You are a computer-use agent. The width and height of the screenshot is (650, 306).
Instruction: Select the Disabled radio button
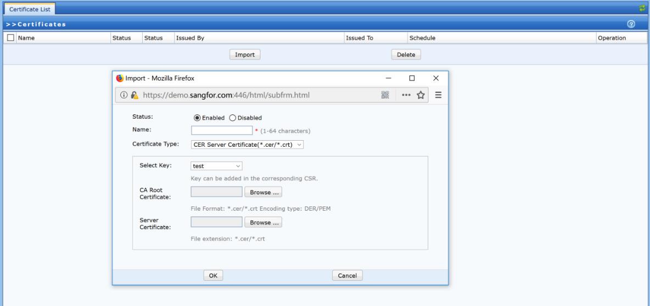pyautogui.click(x=233, y=118)
